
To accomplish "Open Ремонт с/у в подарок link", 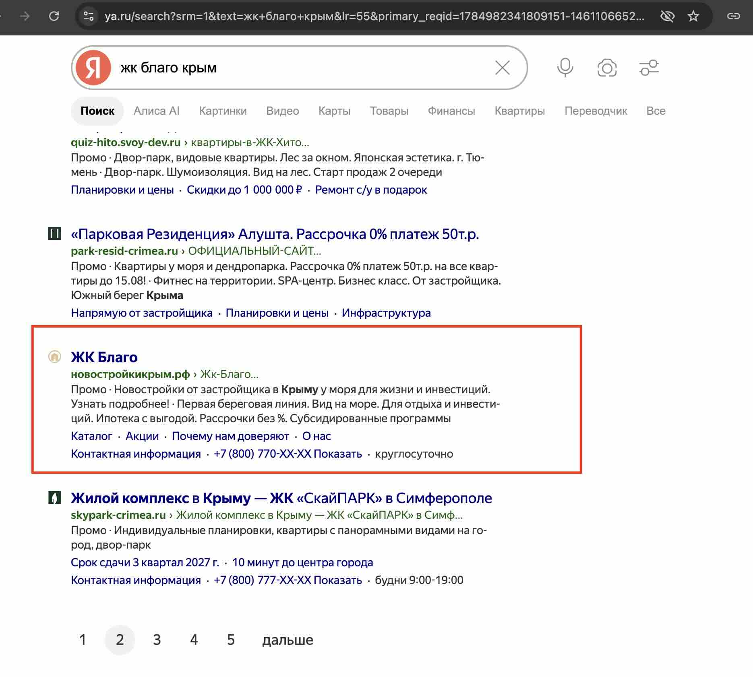I will point(371,190).
